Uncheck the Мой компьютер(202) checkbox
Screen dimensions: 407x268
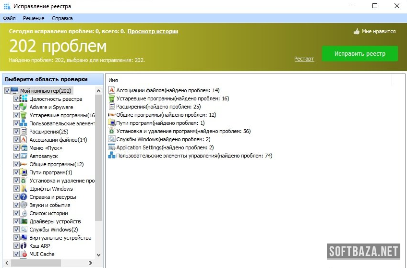click(7, 91)
